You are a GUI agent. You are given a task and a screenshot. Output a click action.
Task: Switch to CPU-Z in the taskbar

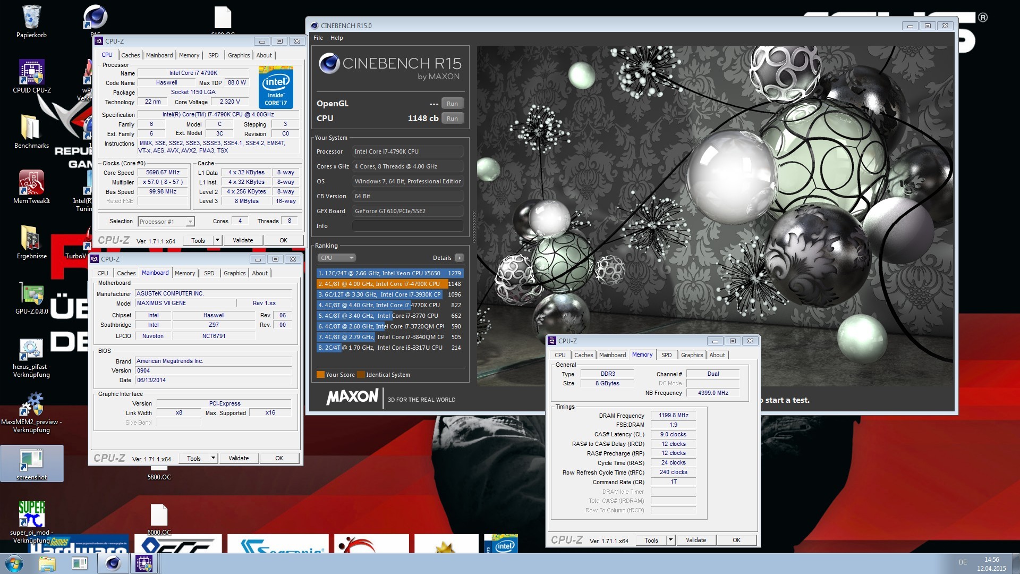pos(143,563)
